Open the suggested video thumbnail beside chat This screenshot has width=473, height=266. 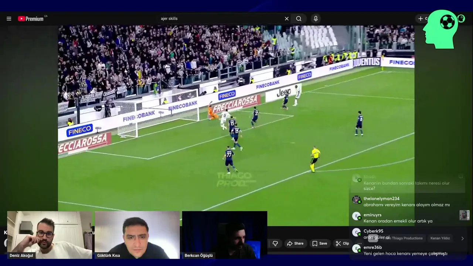coord(465,215)
